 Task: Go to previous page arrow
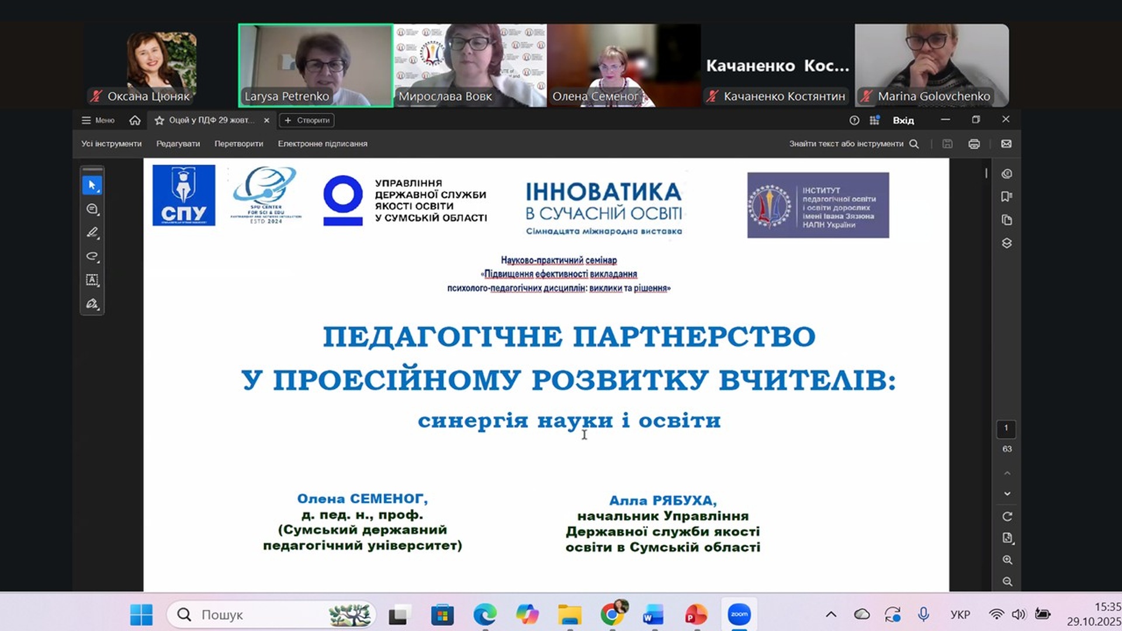point(1007,473)
